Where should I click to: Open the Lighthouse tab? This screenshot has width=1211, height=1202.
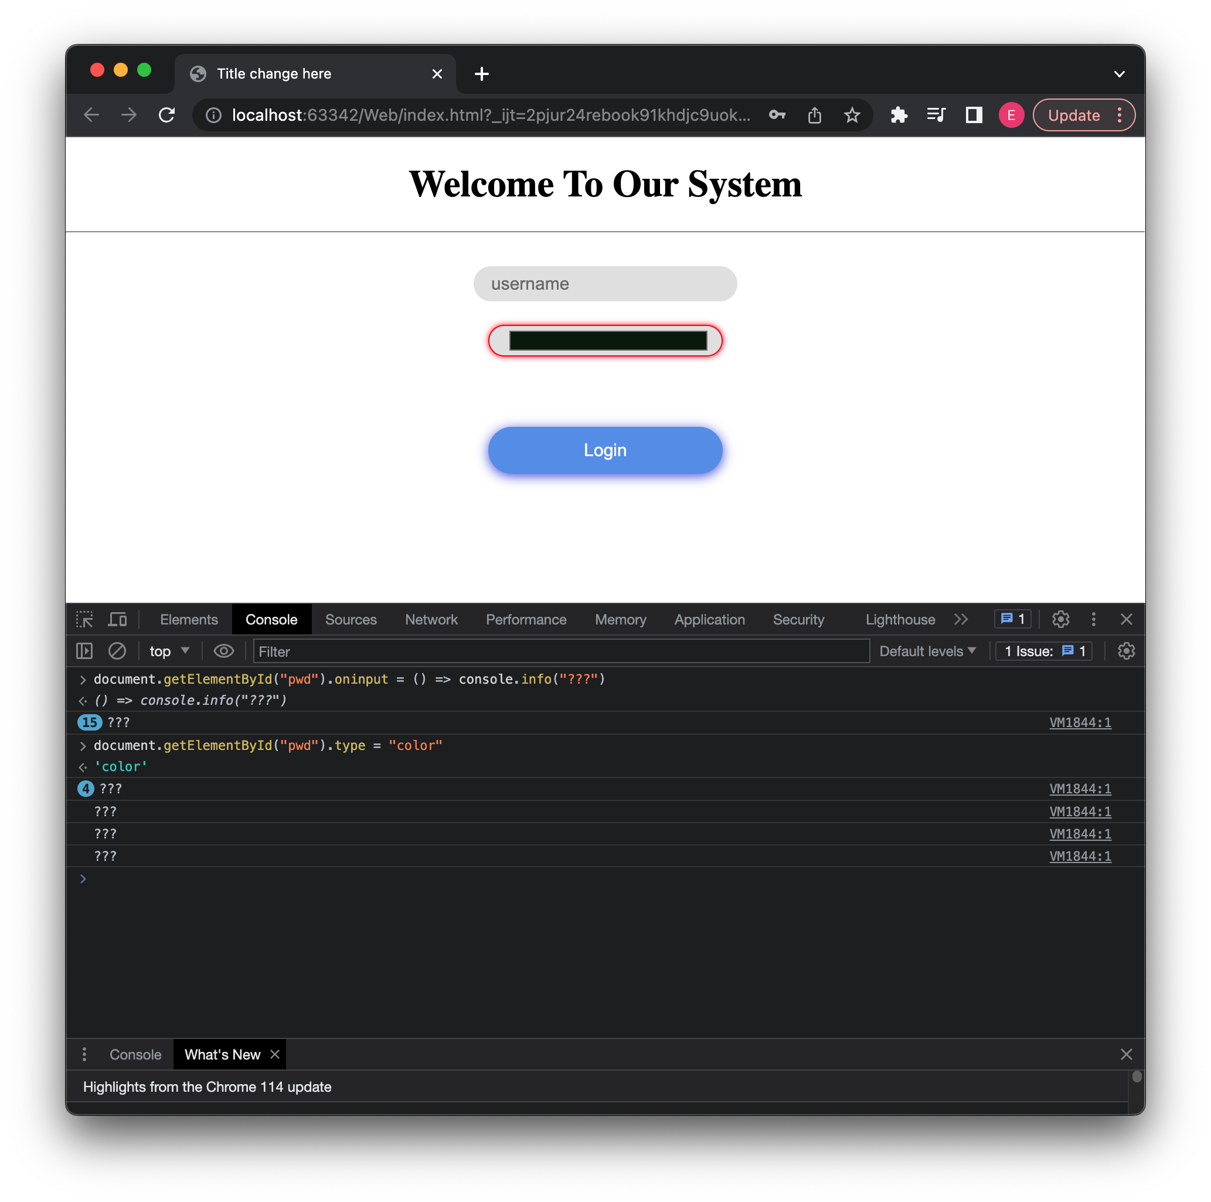tap(900, 620)
